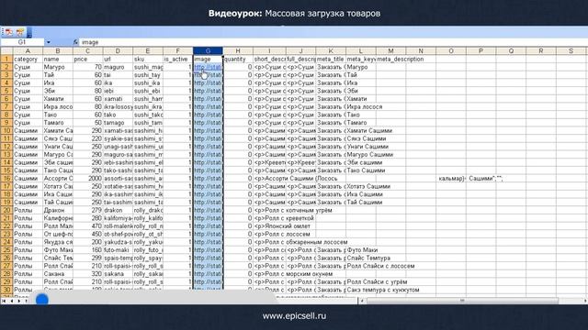Select row 10 header
Viewport: 588px width, 330px height.
pyautogui.click(x=6, y=130)
